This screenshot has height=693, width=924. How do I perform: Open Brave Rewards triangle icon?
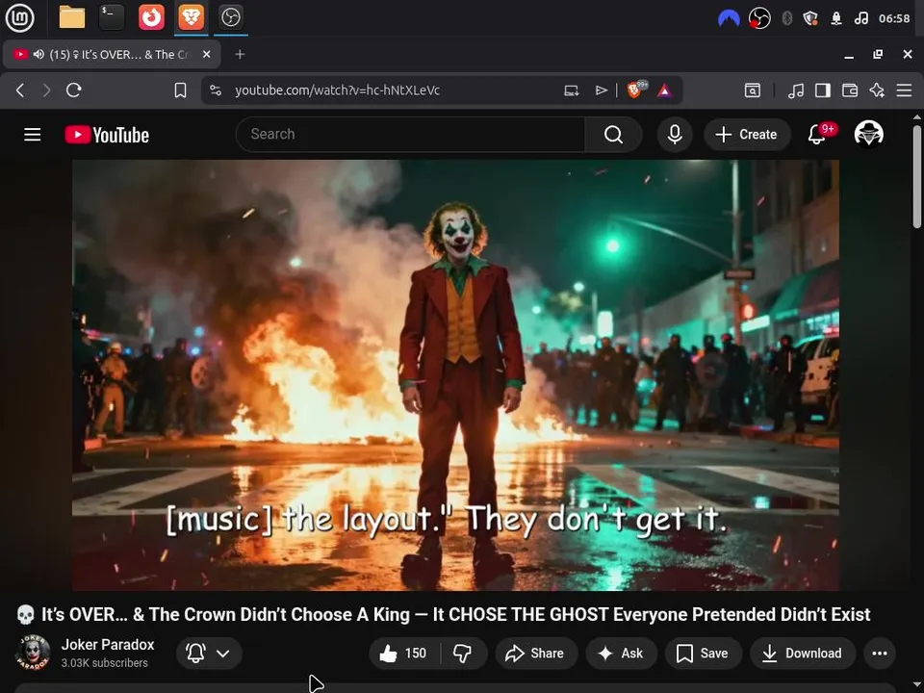(665, 90)
